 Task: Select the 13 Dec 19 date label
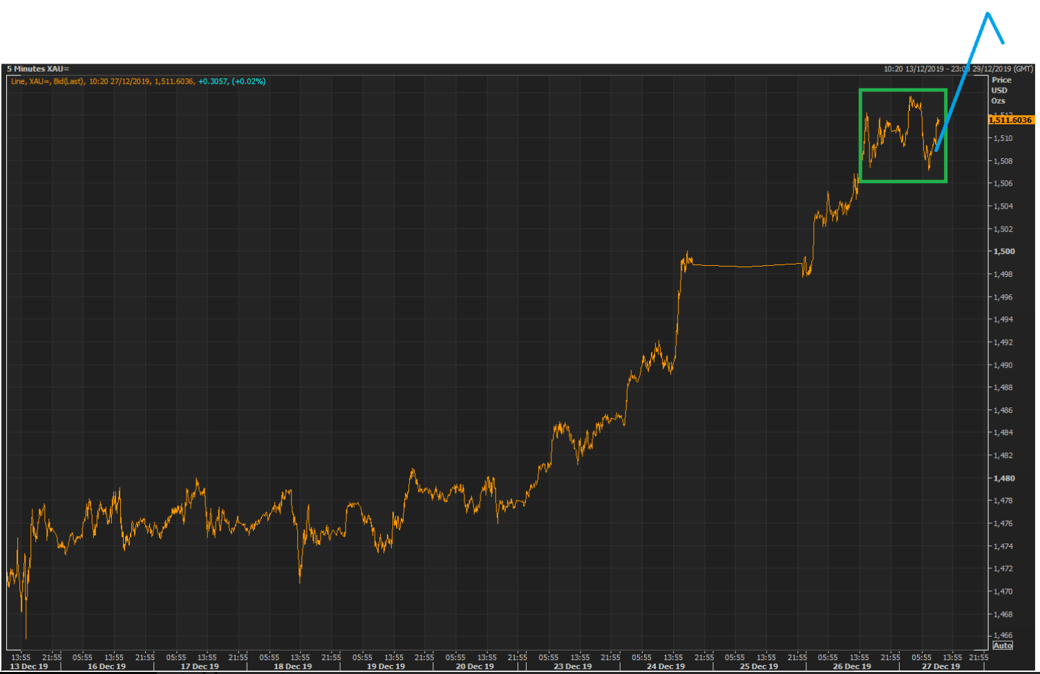coord(29,666)
